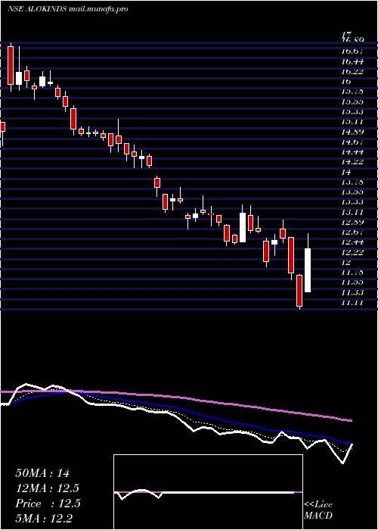Screen dimensions: 378x530
Task: Click the 12.22 price axis label
Action: tap(352, 252)
